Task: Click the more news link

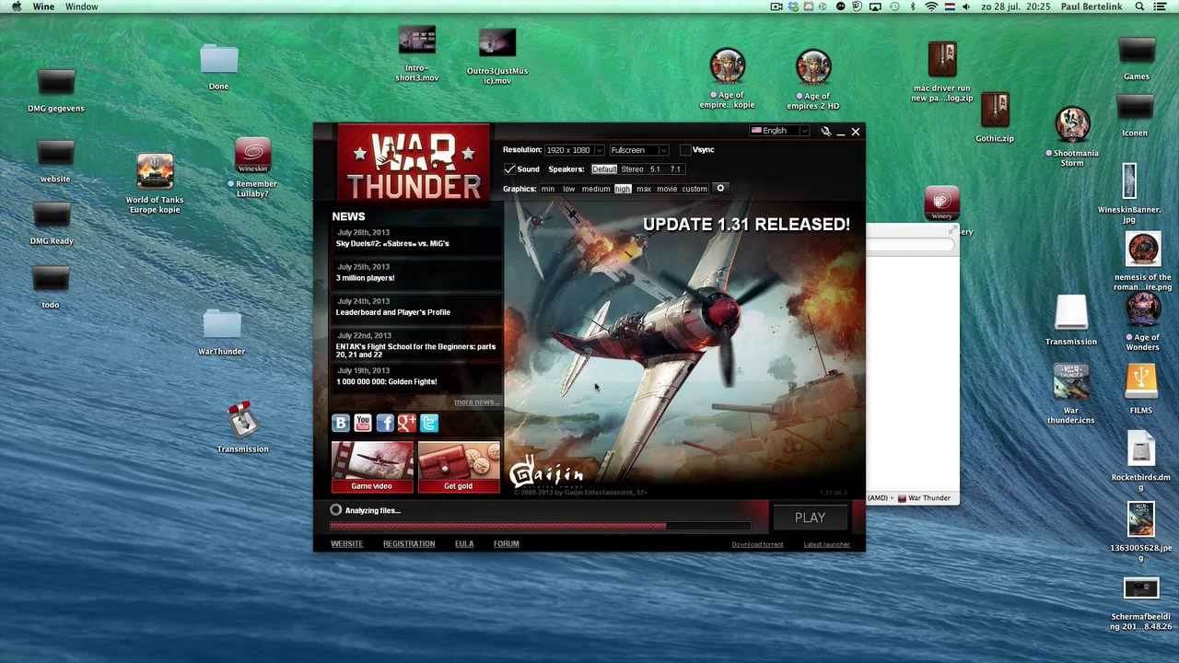Action: coord(475,402)
